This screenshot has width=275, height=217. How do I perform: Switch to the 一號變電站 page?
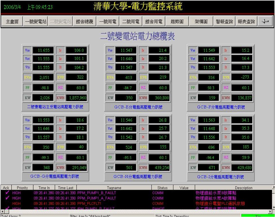click(x=36, y=21)
